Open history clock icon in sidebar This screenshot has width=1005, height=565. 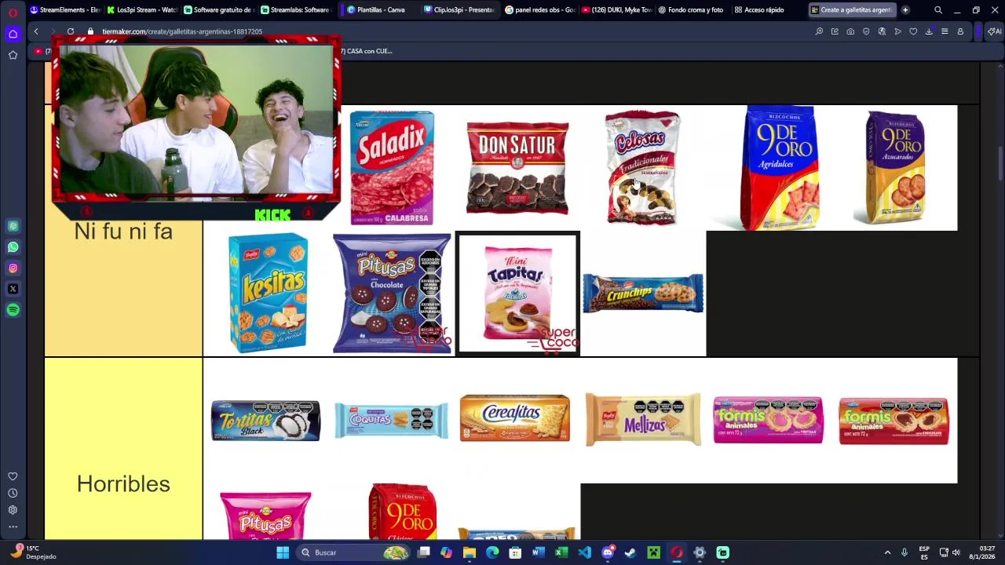point(13,494)
